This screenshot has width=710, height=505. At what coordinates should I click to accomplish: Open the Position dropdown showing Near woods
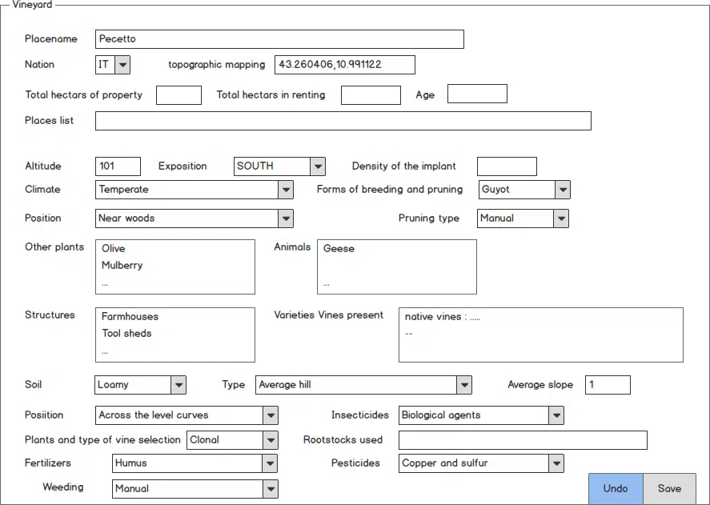click(x=195, y=218)
